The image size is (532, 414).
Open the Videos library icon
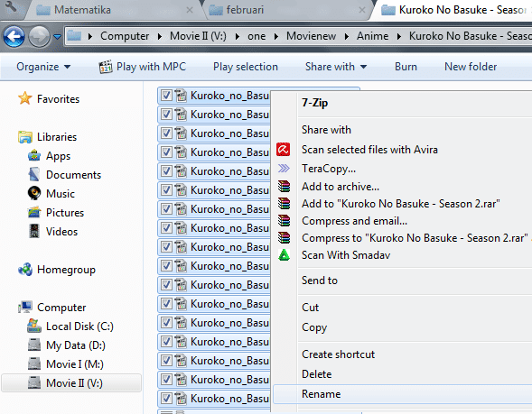tap(34, 231)
